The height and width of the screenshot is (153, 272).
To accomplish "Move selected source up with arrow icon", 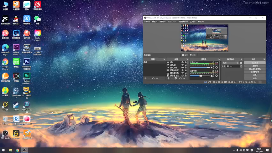I will [180, 78].
